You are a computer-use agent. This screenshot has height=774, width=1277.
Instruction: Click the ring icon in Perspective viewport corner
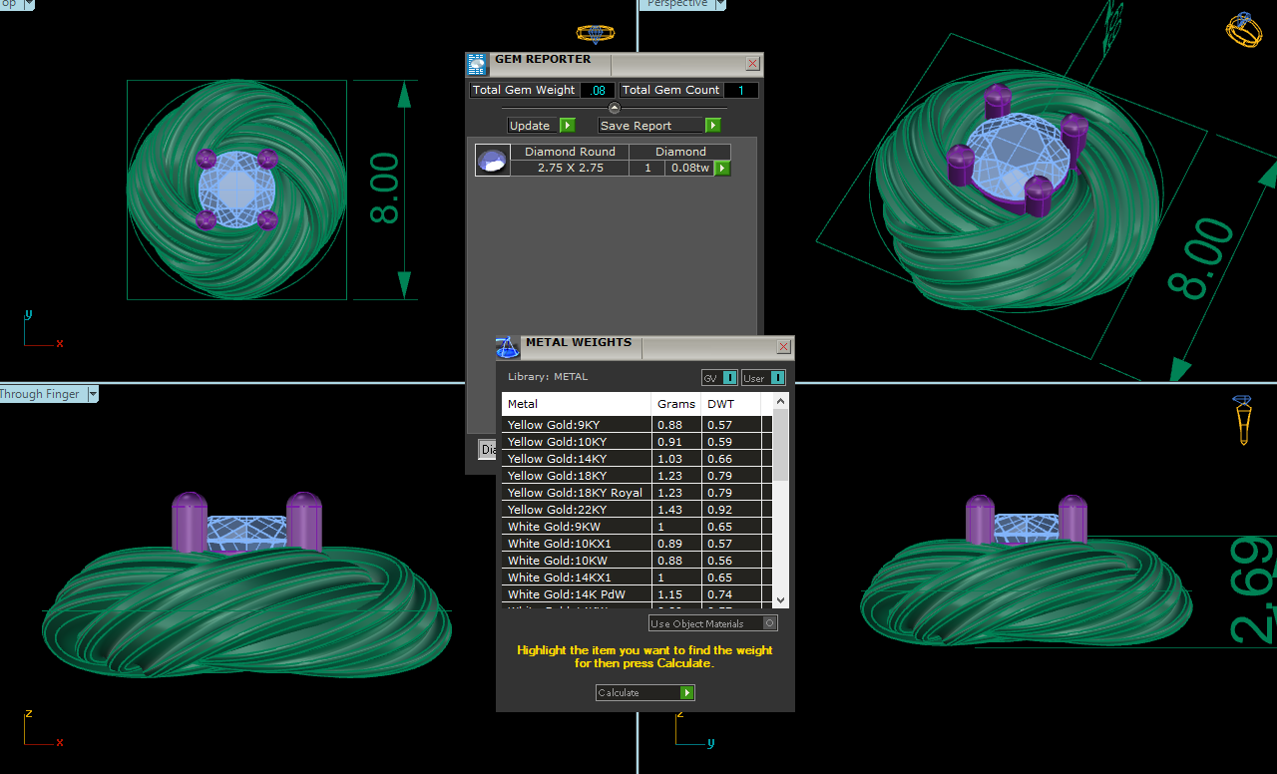(x=1243, y=29)
